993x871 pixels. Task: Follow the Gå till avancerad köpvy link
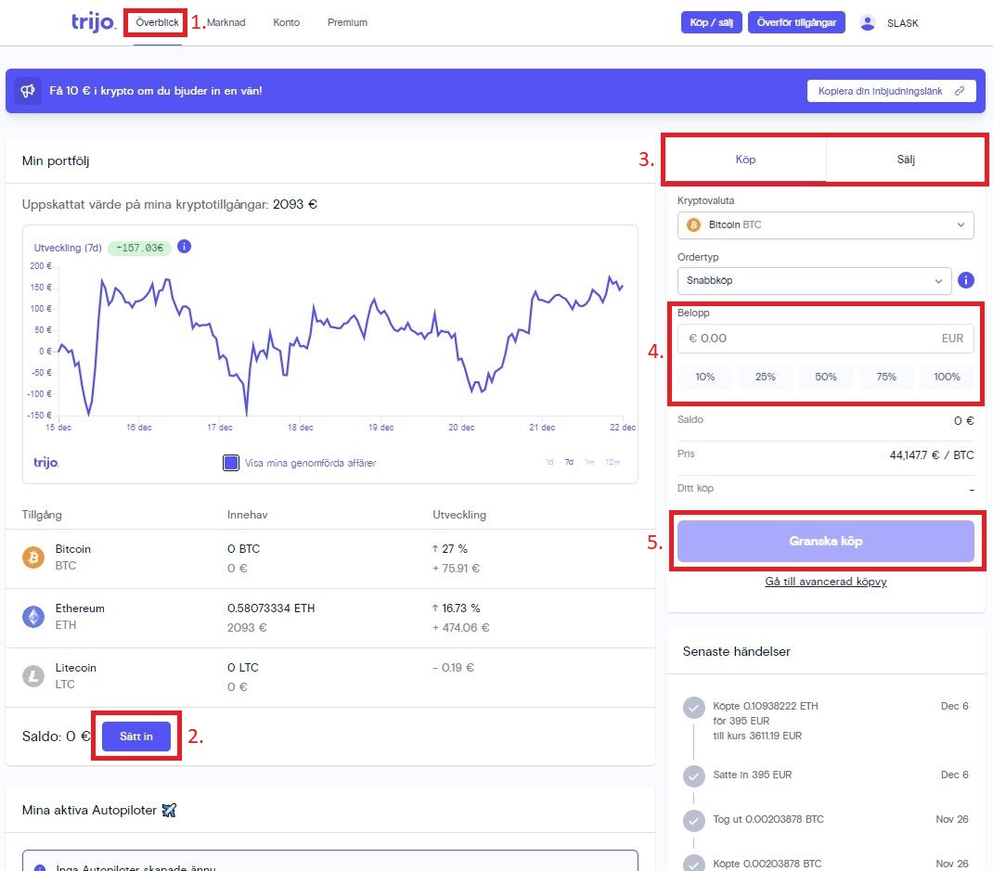point(825,582)
